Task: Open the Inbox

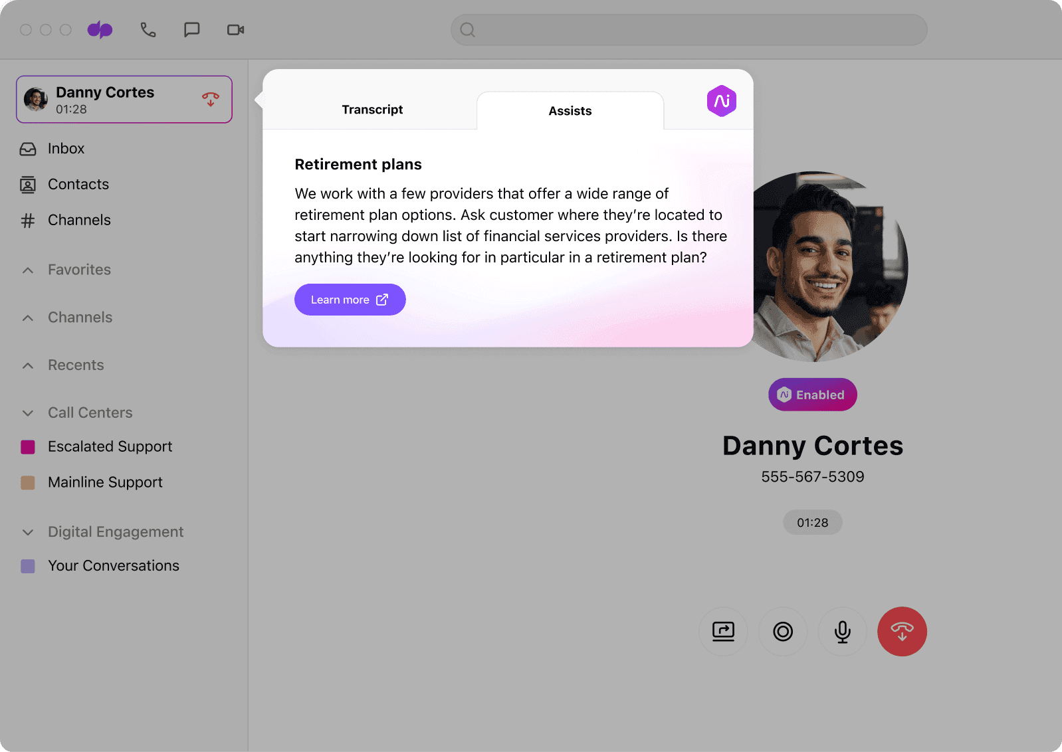Action: tap(66, 149)
